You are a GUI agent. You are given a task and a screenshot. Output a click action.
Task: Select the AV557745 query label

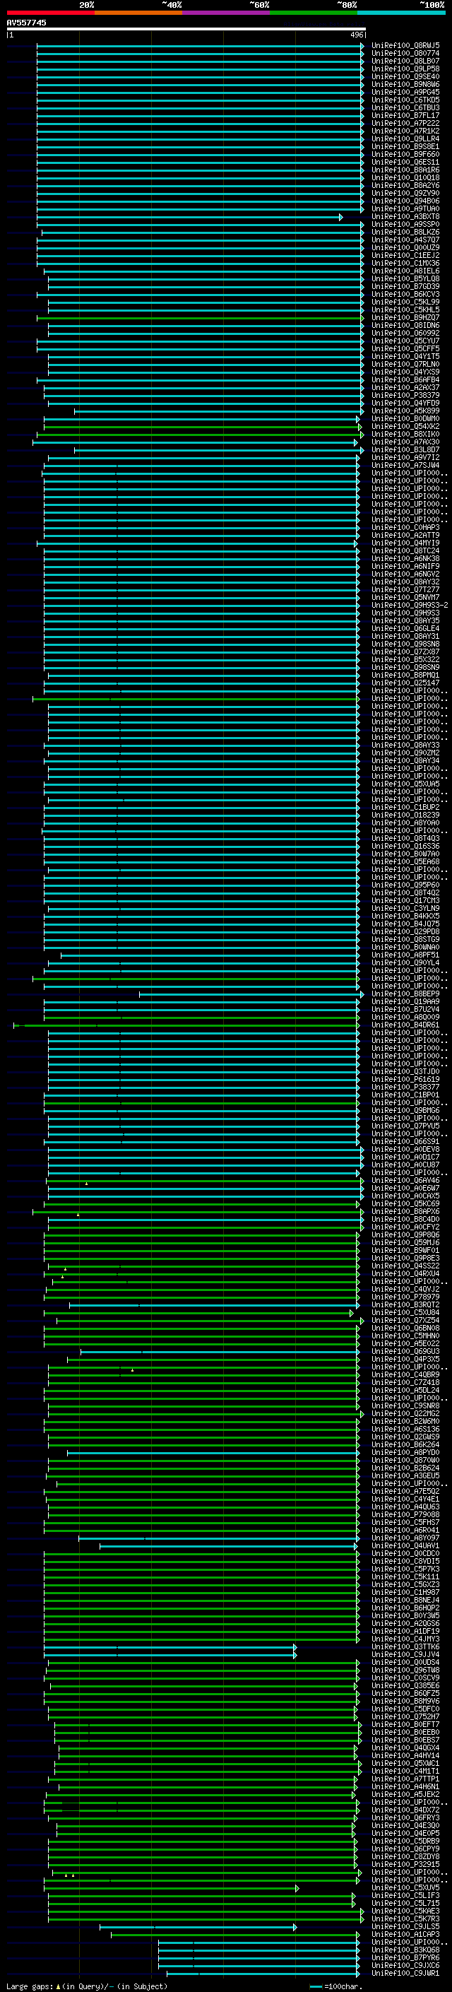[26, 23]
